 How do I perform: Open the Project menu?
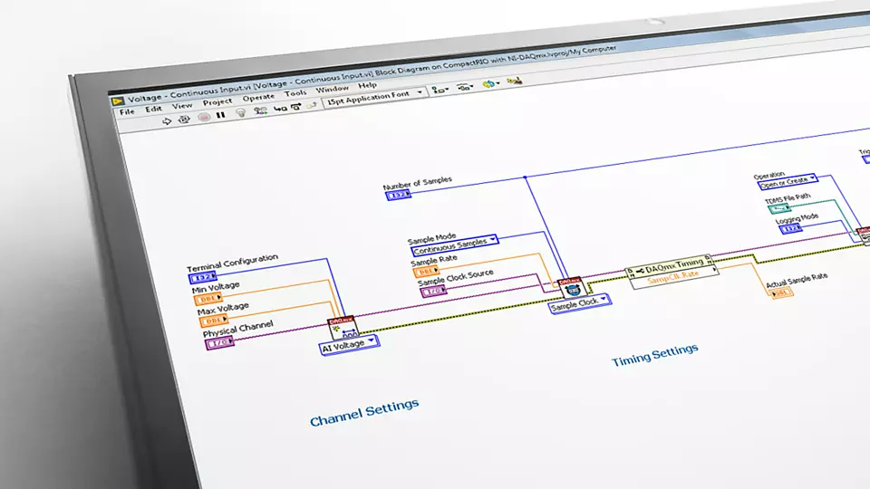[217, 102]
